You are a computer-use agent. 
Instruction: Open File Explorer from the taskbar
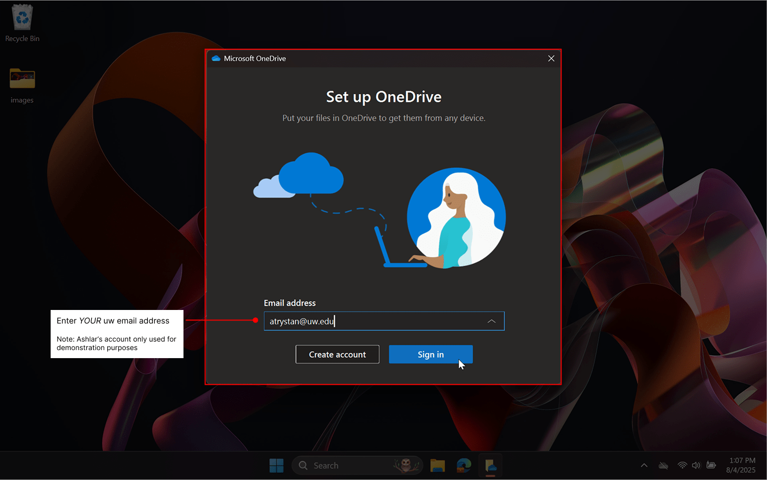click(438, 465)
